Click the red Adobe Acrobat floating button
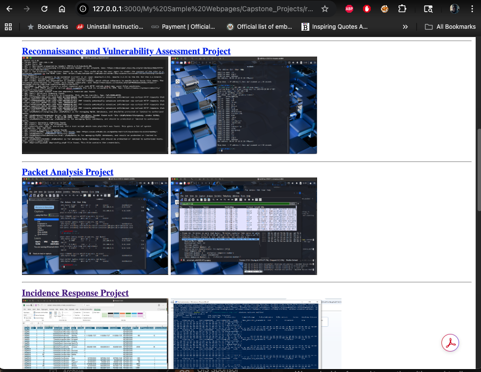481x372 pixels. (450, 343)
